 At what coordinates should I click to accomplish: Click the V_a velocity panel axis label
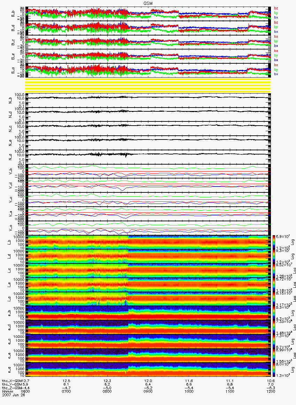pyautogui.click(x=10, y=228)
